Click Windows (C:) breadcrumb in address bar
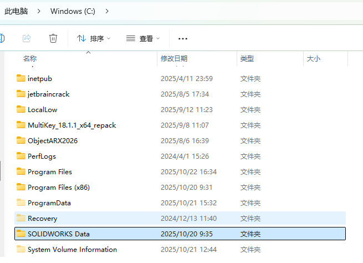 pyautogui.click(x=73, y=11)
